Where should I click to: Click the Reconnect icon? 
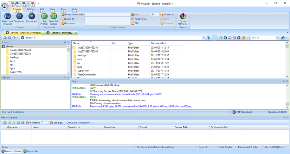click(x=32, y=16)
